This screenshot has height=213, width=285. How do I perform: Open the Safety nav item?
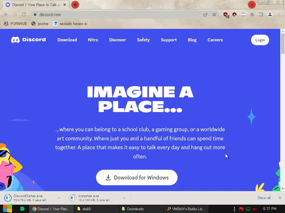[143, 40]
